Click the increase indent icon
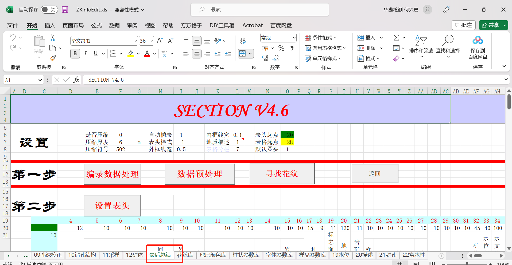This screenshot has width=512, height=265. (x=228, y=54)
